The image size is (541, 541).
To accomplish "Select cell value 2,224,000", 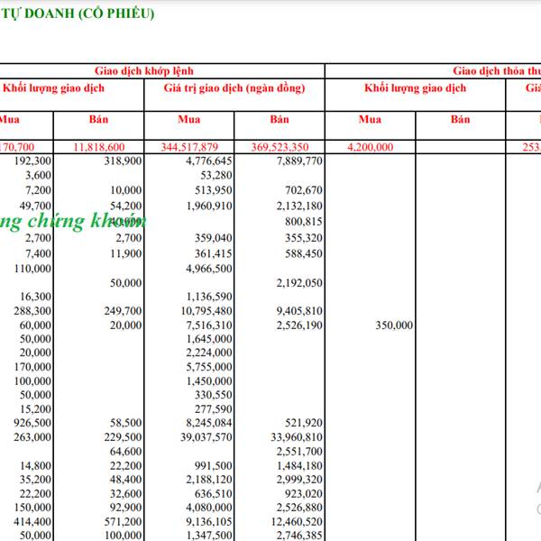I will tap(209, 353).
